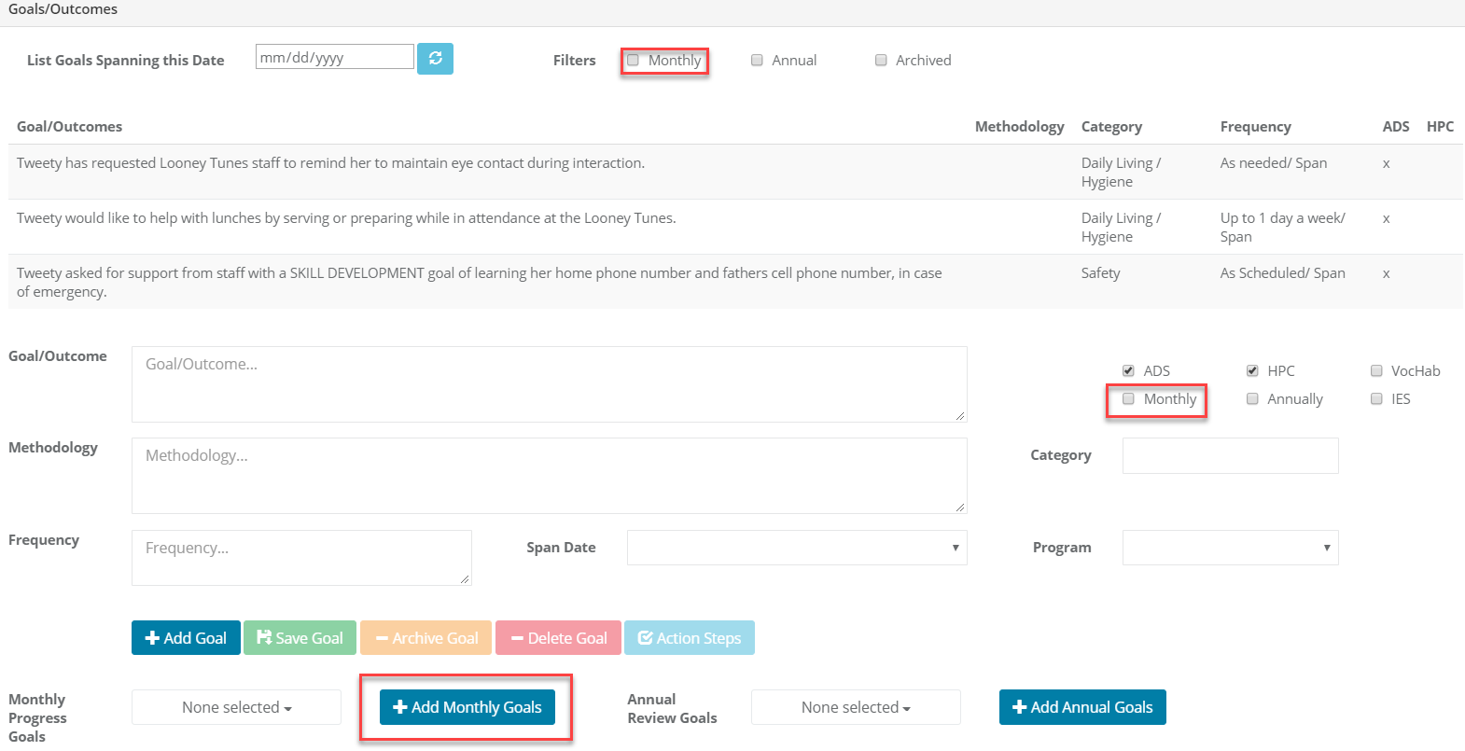Image resolution: width=1465 pixels, height=751 pixels.
Task: Expand the Annual Review Goals selector
Action: coord(856,707)
